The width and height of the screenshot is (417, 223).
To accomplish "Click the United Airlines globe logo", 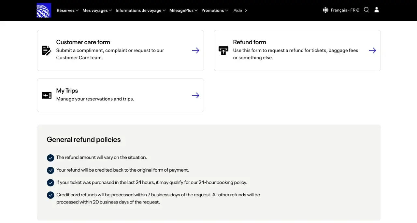I will click(x=44, y=10).
